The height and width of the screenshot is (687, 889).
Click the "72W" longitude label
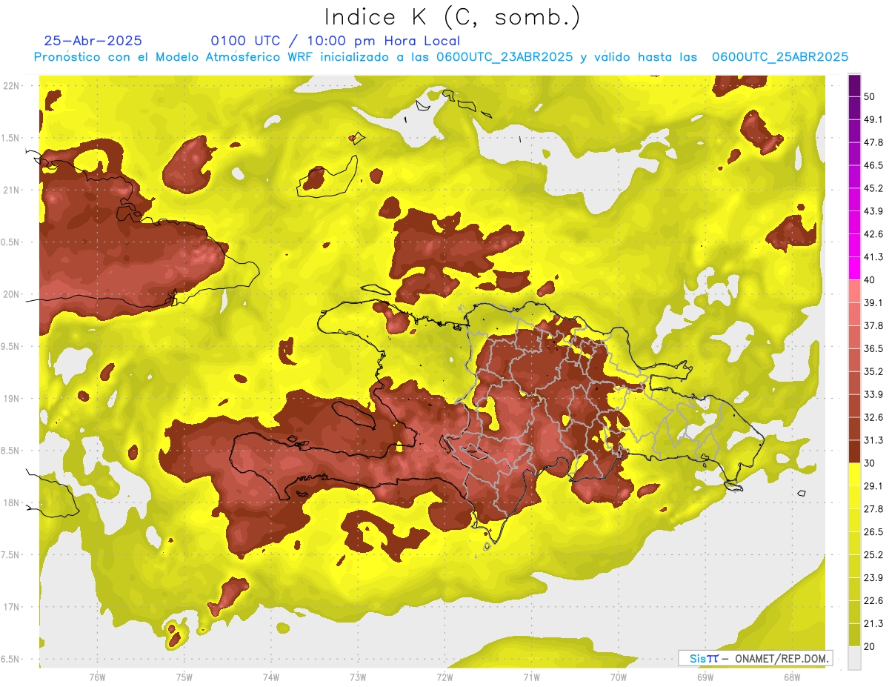tap(444, 677)
